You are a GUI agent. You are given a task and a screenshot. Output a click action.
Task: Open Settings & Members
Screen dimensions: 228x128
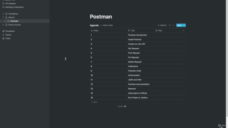coord(14,7)
